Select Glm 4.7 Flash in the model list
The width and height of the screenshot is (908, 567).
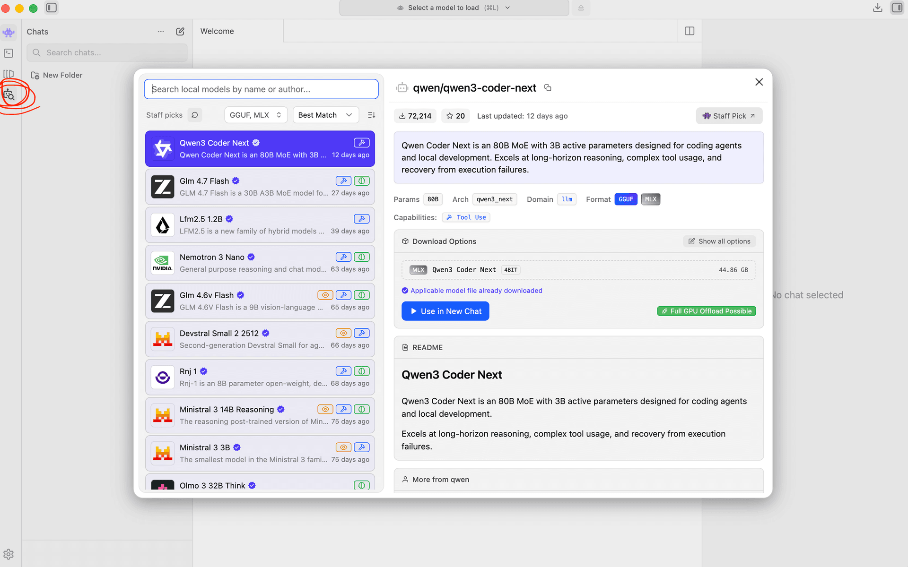tap(260, 187)
